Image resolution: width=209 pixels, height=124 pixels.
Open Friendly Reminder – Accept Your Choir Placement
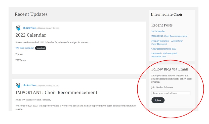point(167,43)
